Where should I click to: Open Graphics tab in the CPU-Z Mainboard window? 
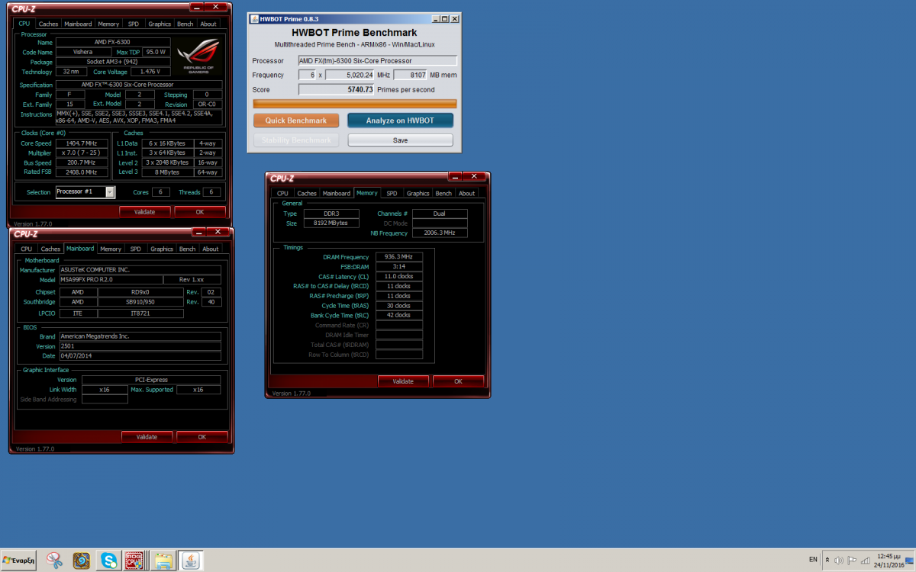(162, 249)
